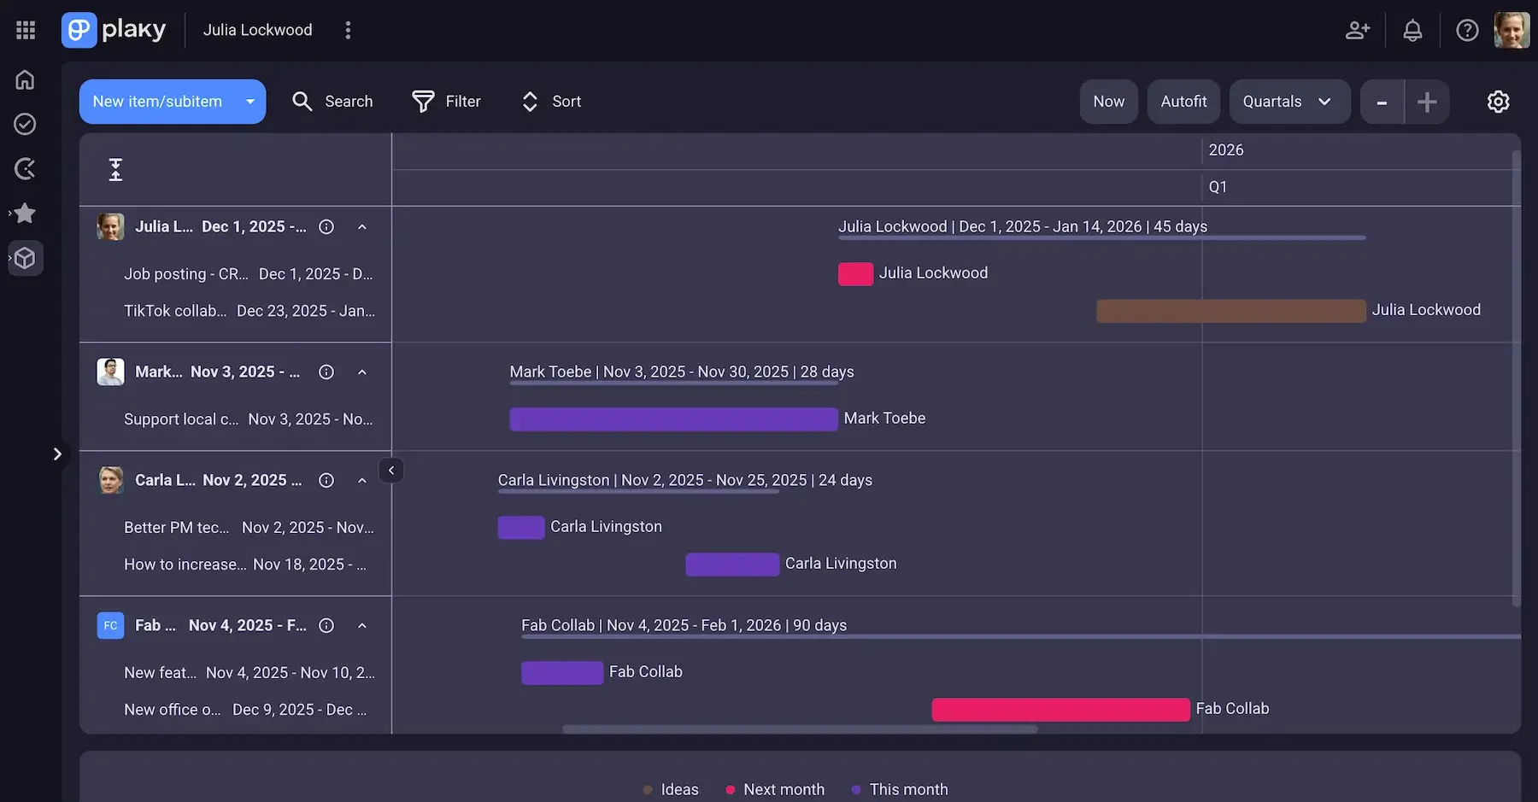The width and height of the screenshot is (1538, 802).
Task: Collapse the Fab Collab group
Action: click(362, 626)
